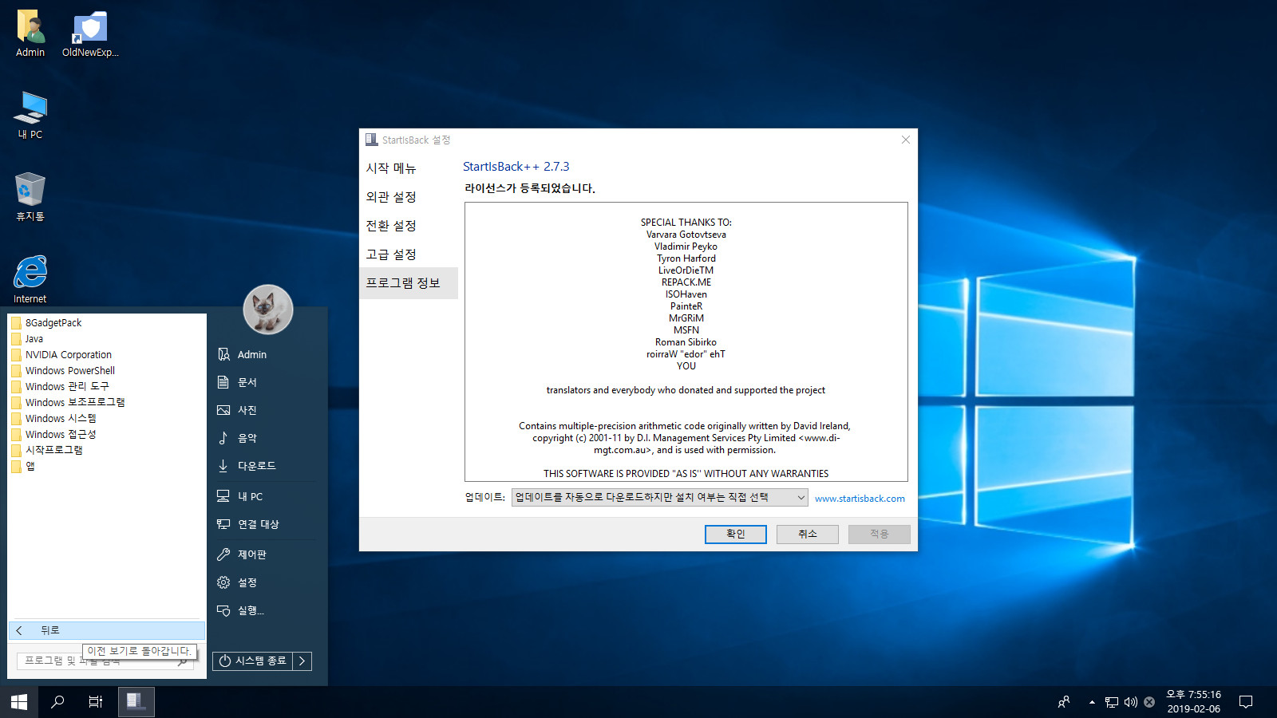Open Task View on taskbar
The height and width of the screenshot is (718, 1277).
point(96,702)
